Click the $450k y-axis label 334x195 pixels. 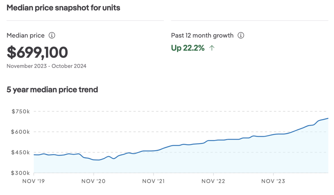(x=21, y=152)
